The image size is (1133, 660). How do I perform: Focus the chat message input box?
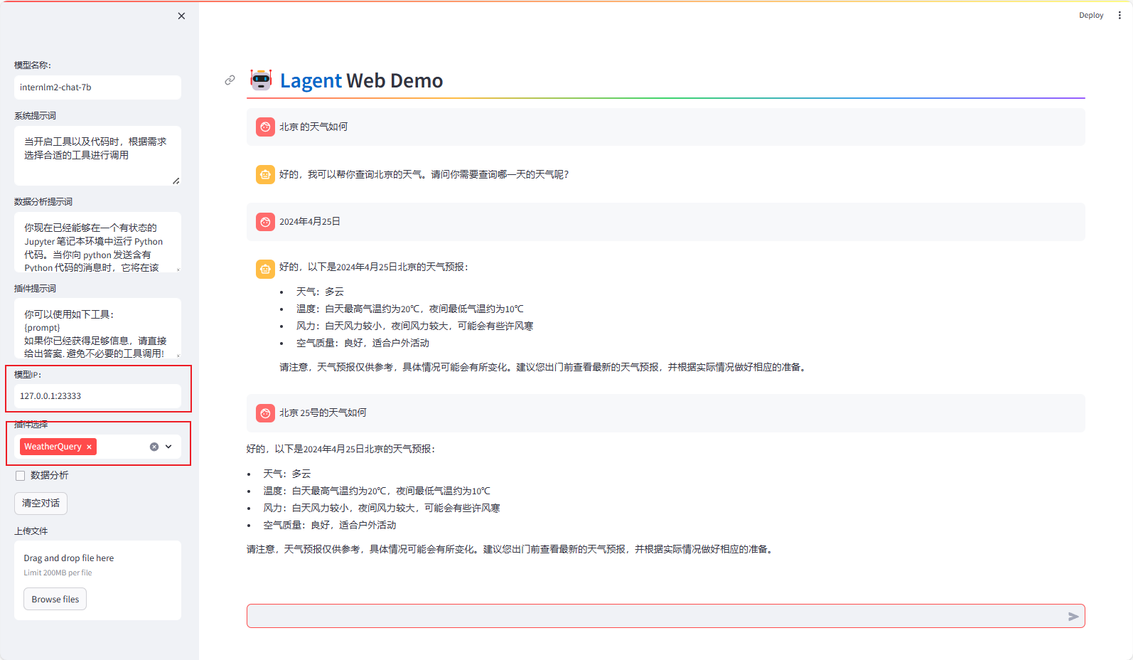tap(654, 616)
